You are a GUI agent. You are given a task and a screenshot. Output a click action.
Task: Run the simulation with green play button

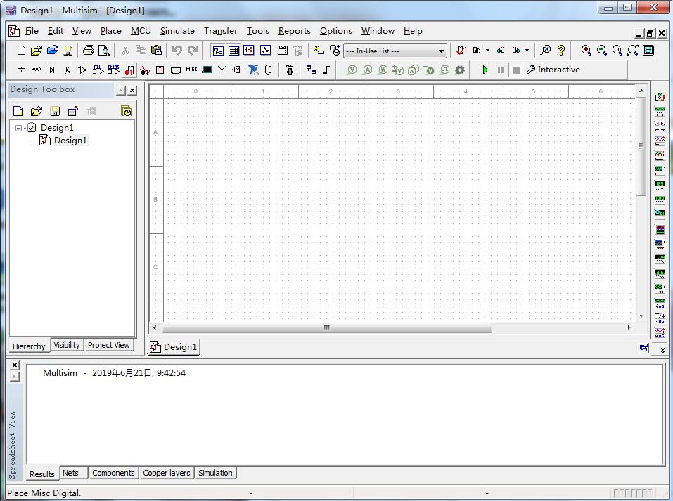(x=485, y=70)
